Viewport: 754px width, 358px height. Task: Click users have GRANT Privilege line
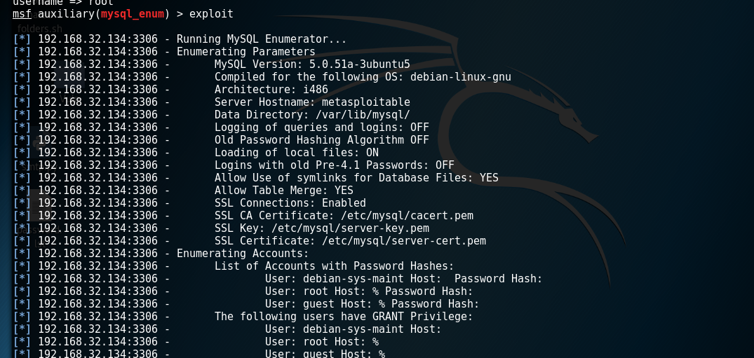point(344,317)
